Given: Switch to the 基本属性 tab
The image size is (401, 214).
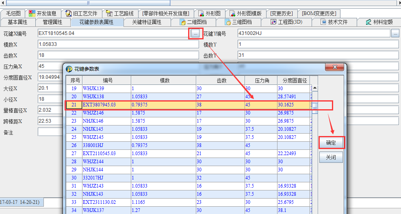Looking at the screenshot, I should pos(17,22).
